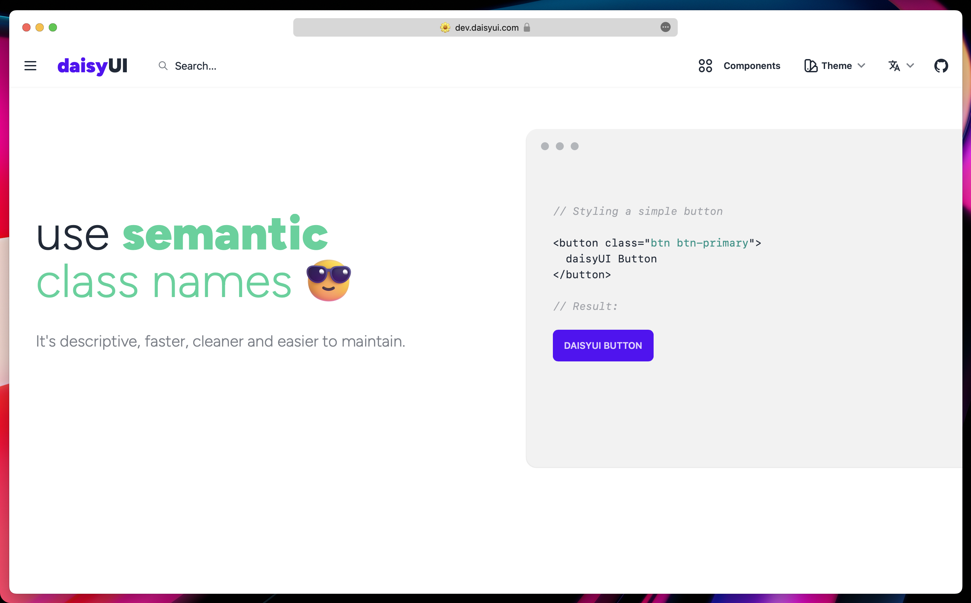Open the hamburger menu icon
The width and height of the screenshot is (971, 603).
[30, 66]
